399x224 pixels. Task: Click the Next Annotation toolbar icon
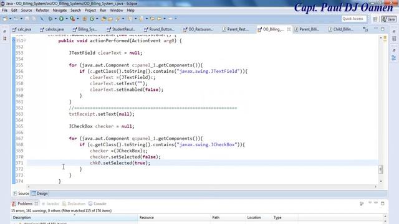(x=130, y=19)
